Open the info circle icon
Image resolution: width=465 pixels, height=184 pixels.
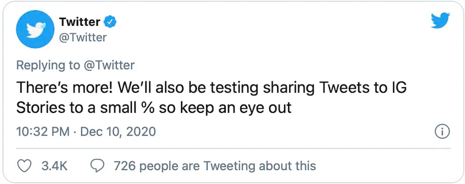442,132
